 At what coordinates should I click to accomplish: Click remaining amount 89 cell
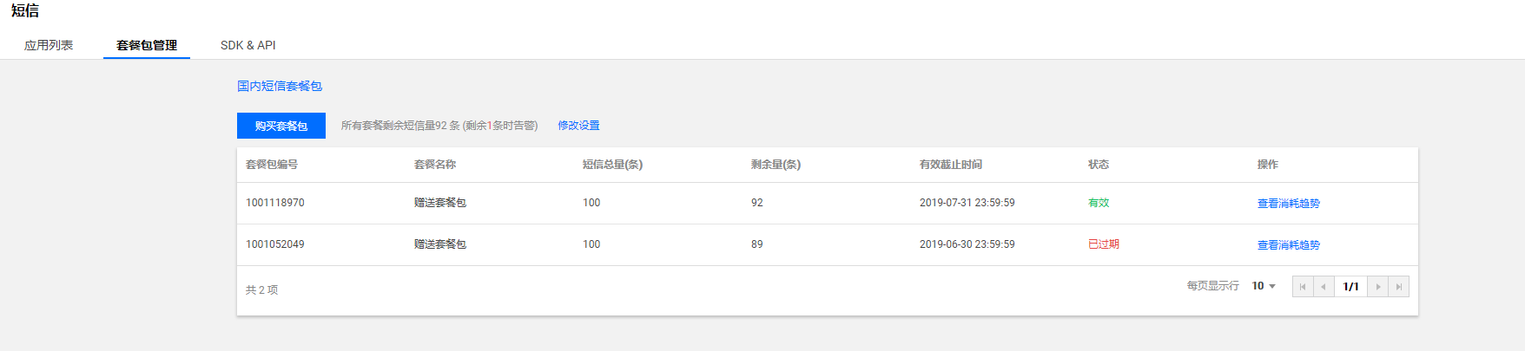click(757, 244)
